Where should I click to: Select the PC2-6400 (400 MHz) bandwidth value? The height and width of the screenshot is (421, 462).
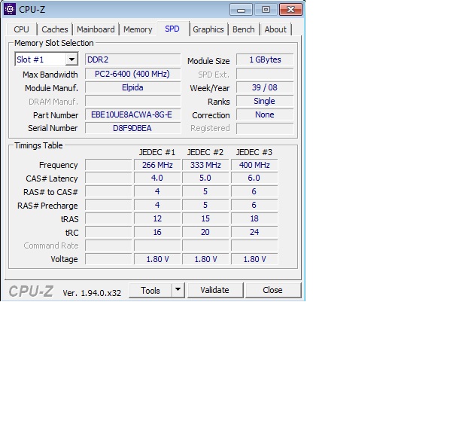click(133, 74)
